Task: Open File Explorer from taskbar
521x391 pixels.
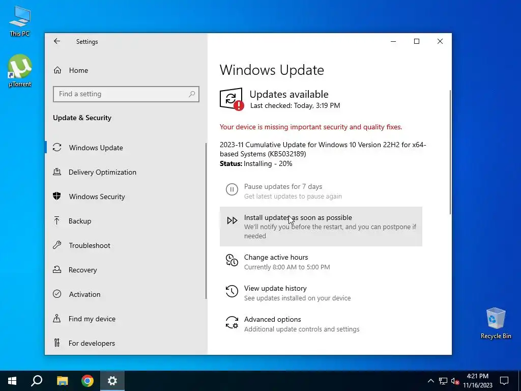Action: pyautogui.click(x=62, y=381)
